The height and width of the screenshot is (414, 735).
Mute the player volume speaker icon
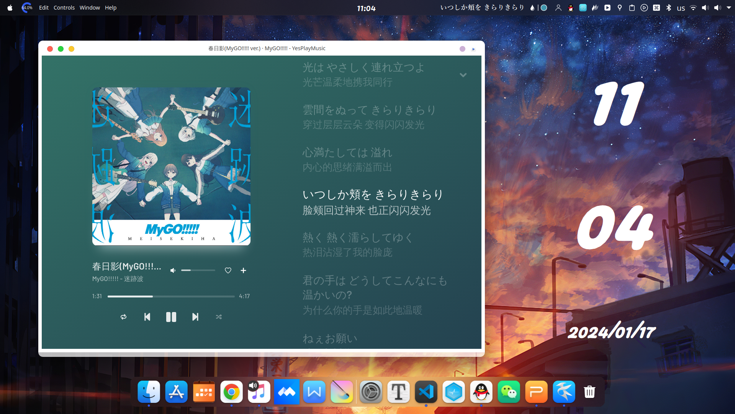click(173, 271)
